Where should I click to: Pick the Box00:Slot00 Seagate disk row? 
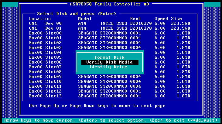(109, 33)
